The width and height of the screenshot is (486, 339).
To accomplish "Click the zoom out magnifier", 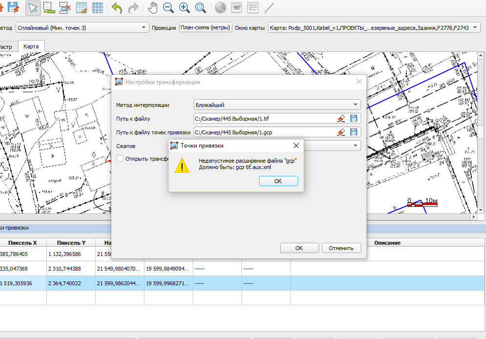I will [168, 8].
